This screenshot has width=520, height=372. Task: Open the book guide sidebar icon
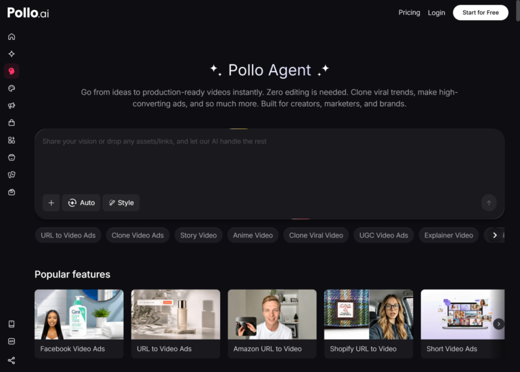click(12, 324)
